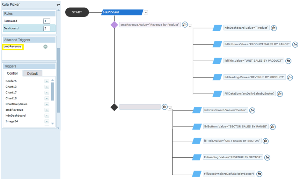Switch to the Control triggers tab

pyautogui.click(x=13, y=73)
